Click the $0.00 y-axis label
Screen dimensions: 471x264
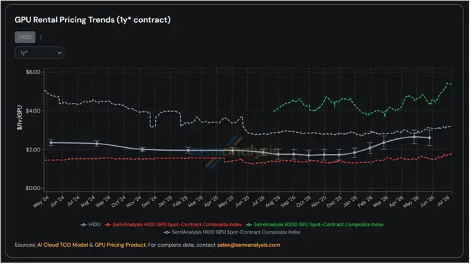tap(33, 189)
